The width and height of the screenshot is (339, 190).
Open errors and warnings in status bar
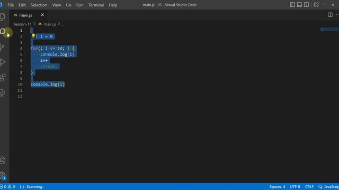pos(7,186)
